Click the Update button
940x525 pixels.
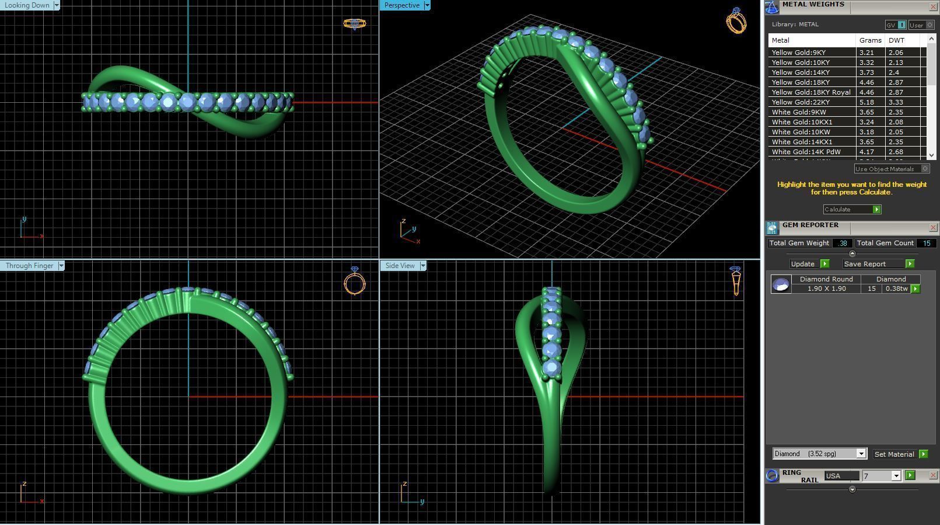tap(803, 264)
